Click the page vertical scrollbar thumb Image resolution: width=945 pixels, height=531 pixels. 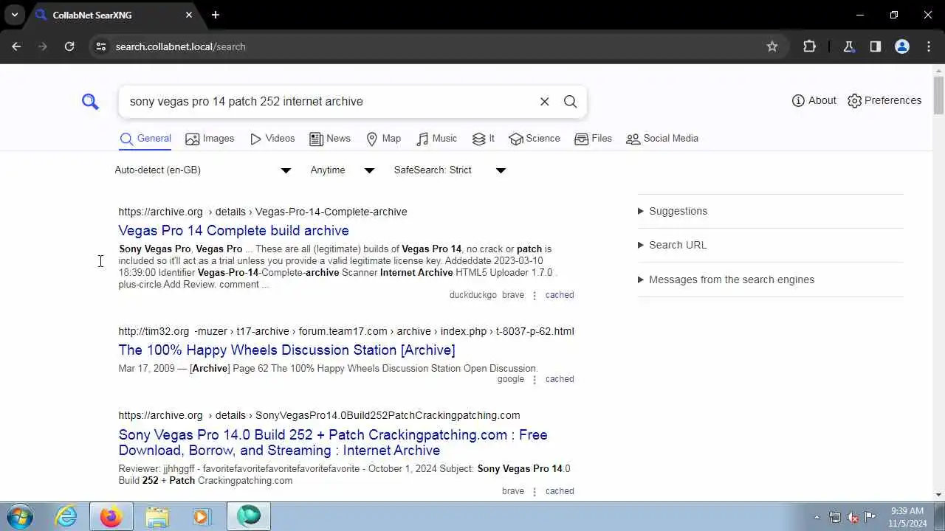(938, 95)
